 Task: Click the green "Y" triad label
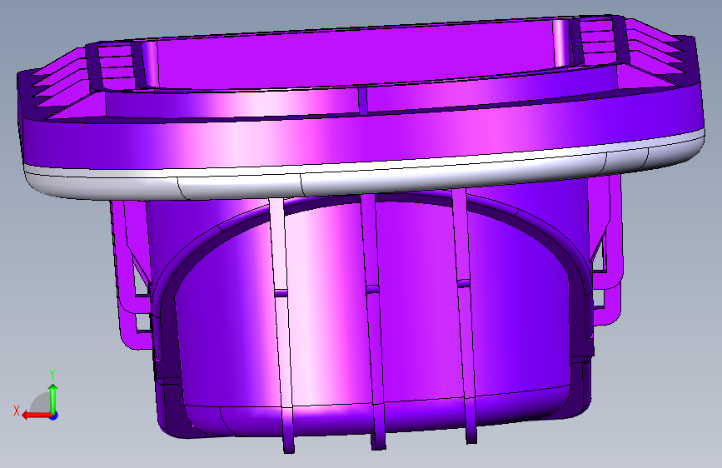point(52,375)
